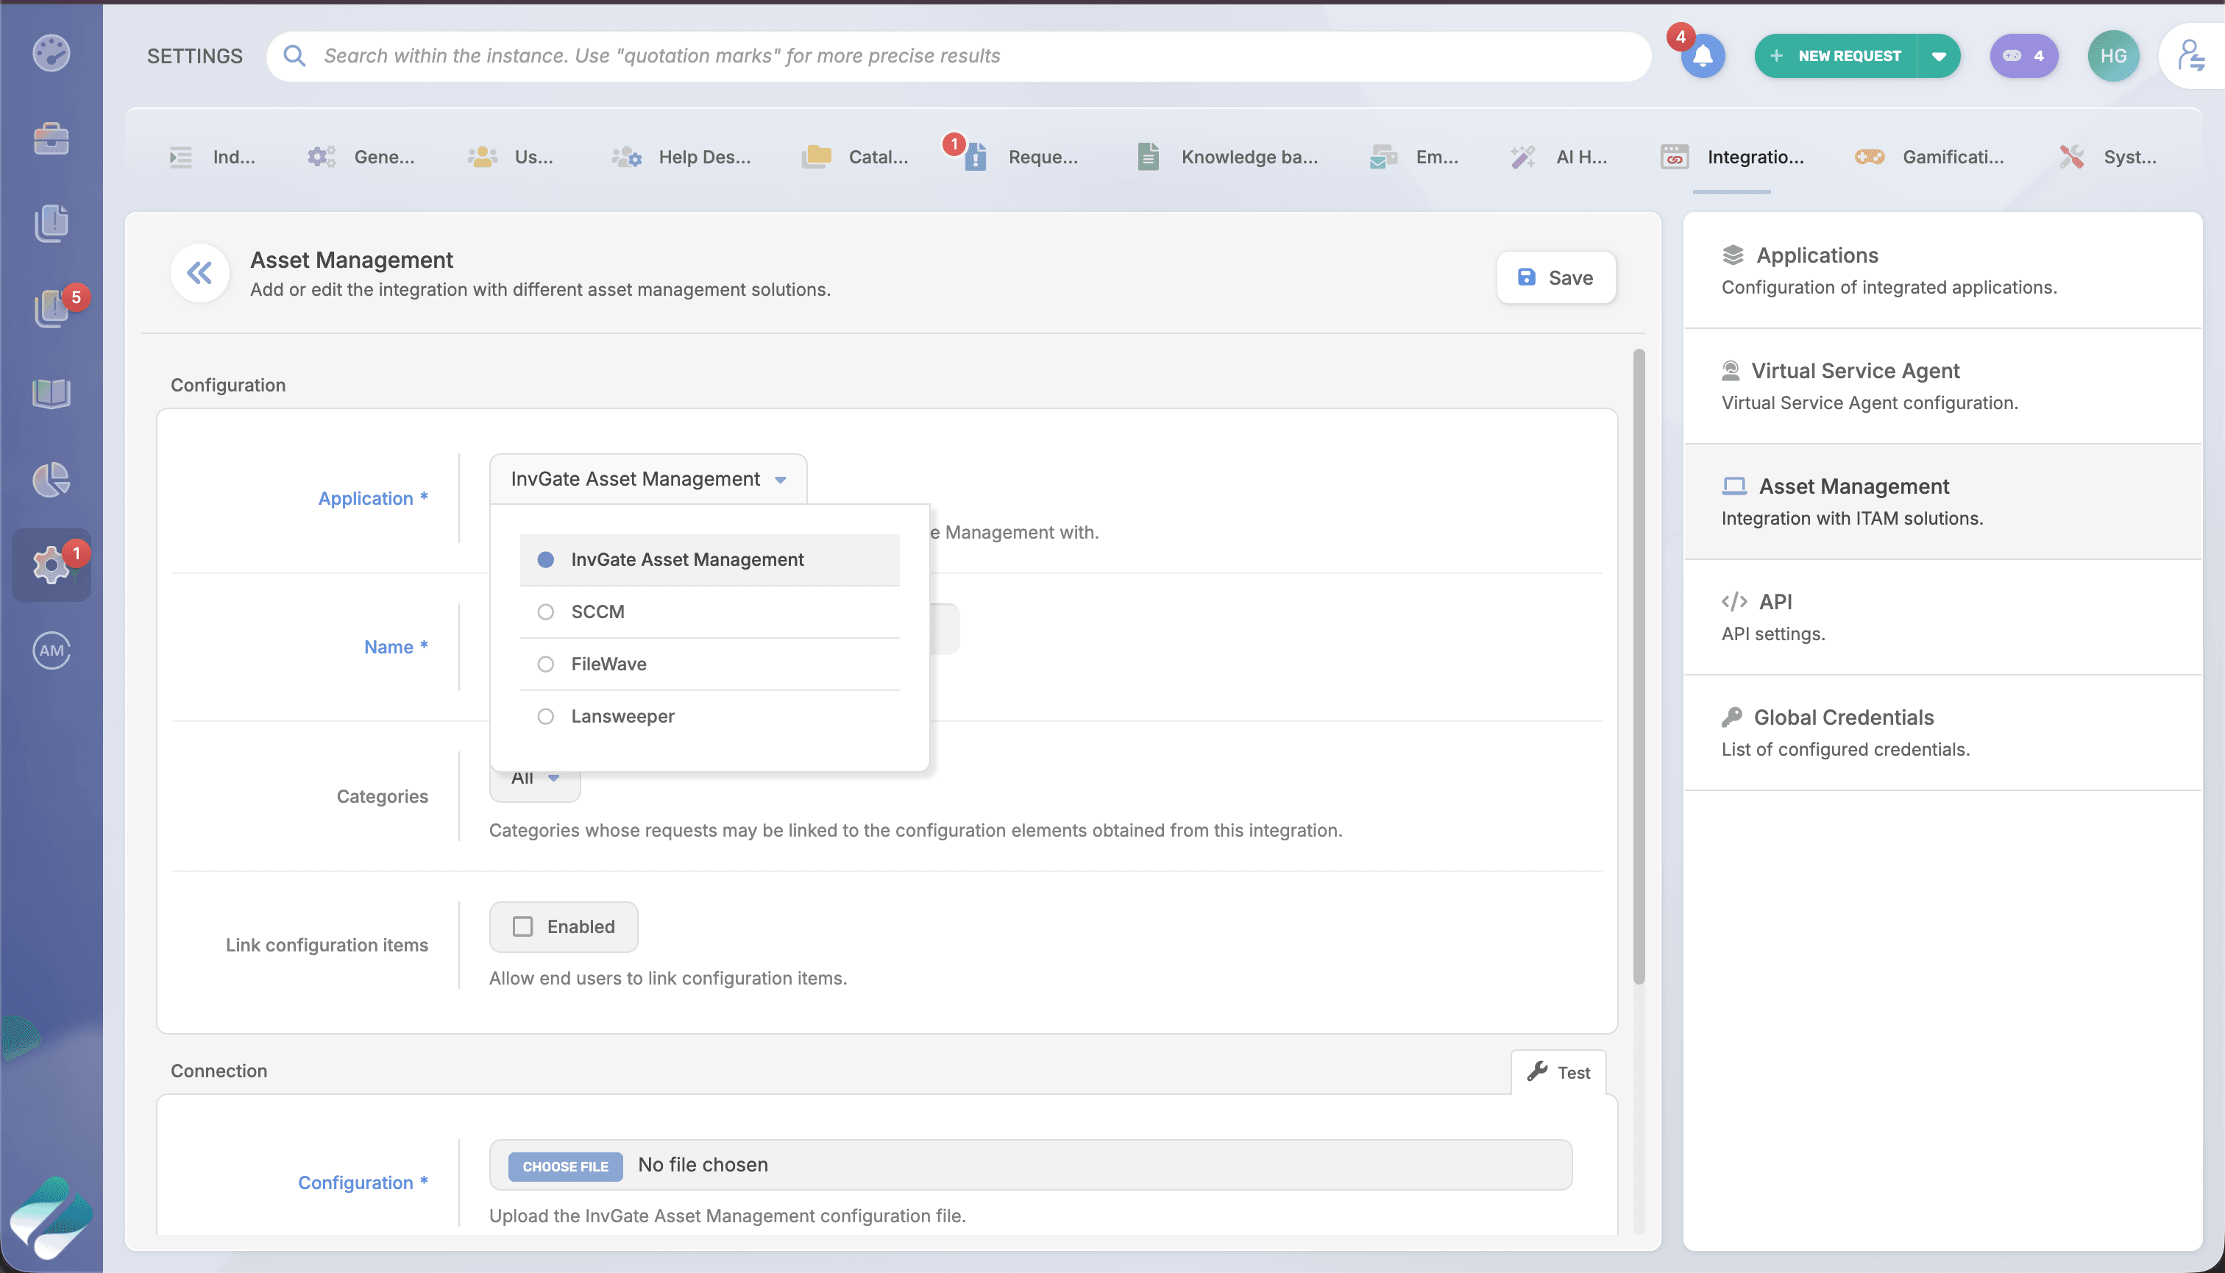Screen dimensions: 2225x1273
Task: Switch to the Index tab
Action: click(x=213, y=157)
